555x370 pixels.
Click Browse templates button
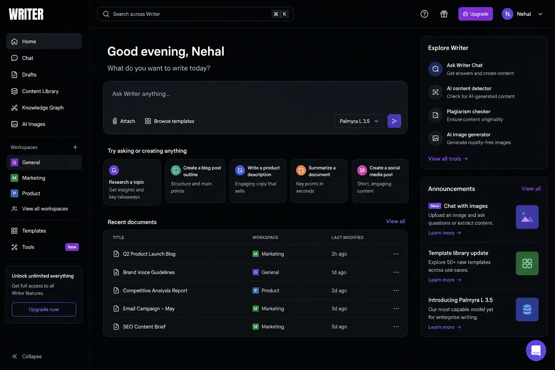coord(169,121)
